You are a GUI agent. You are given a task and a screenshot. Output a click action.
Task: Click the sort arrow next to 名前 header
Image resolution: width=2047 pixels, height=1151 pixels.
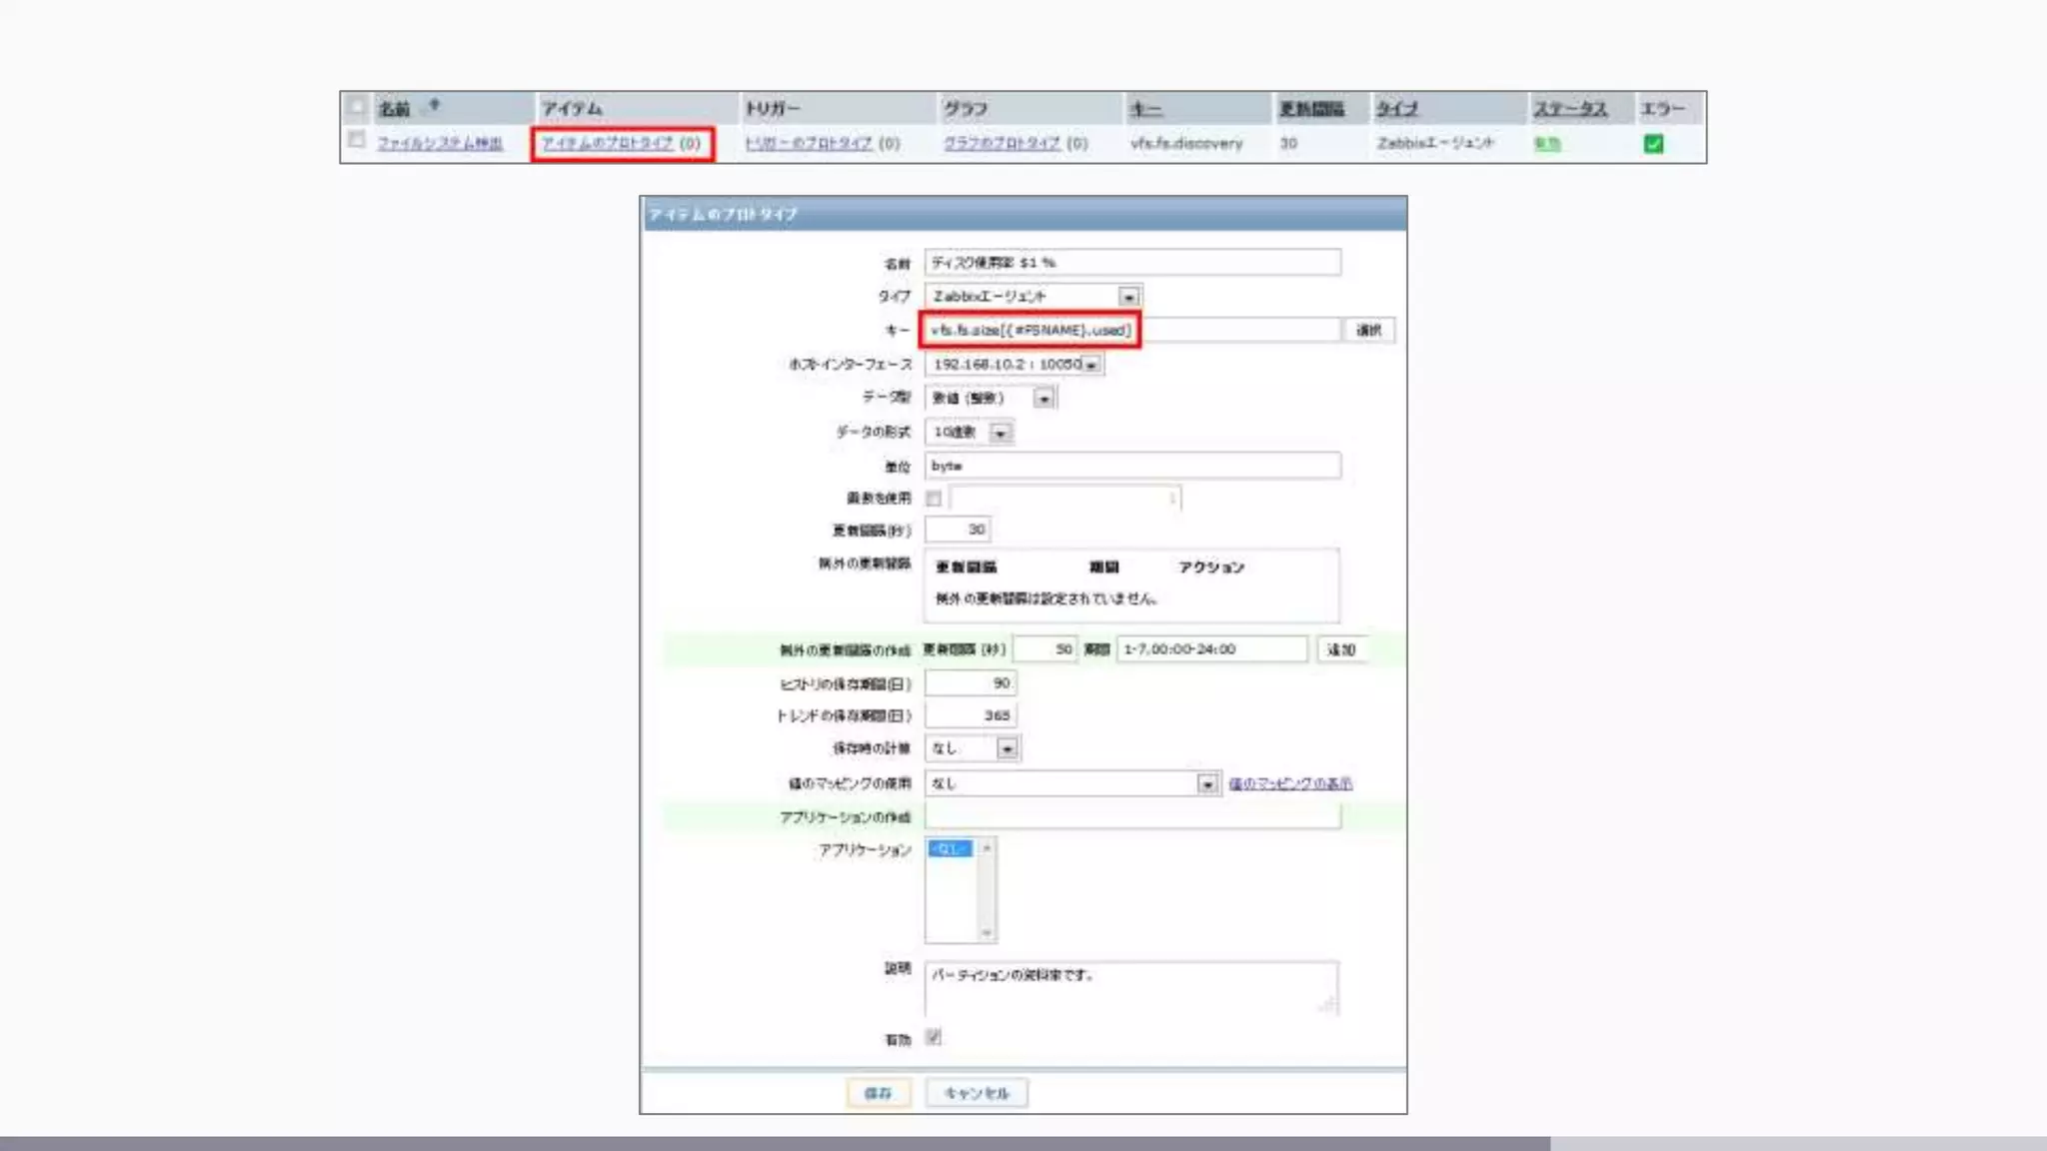pyautogui.click(x=434, y=105)
